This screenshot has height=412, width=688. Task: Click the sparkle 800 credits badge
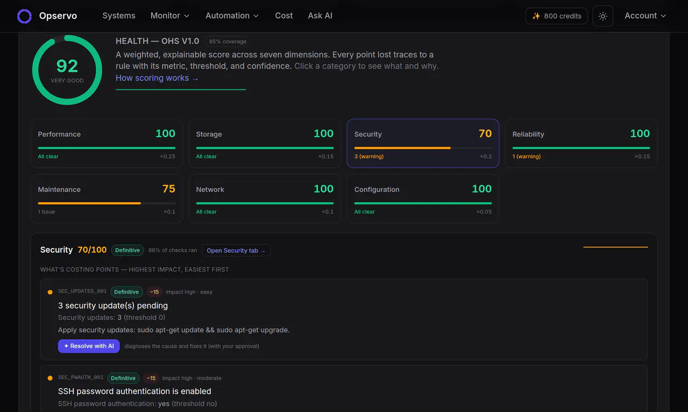[x=556, y=16]
